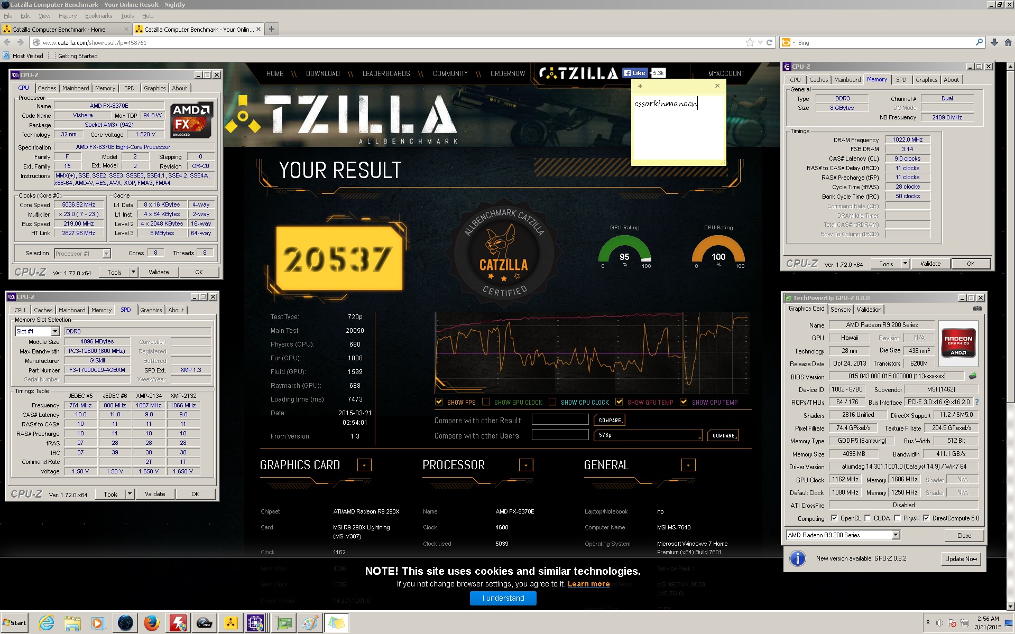Click the MSI Afterburner gauge taskbar icon
Viewport: 1015px width, 634px height.
[x=204, y=623]
